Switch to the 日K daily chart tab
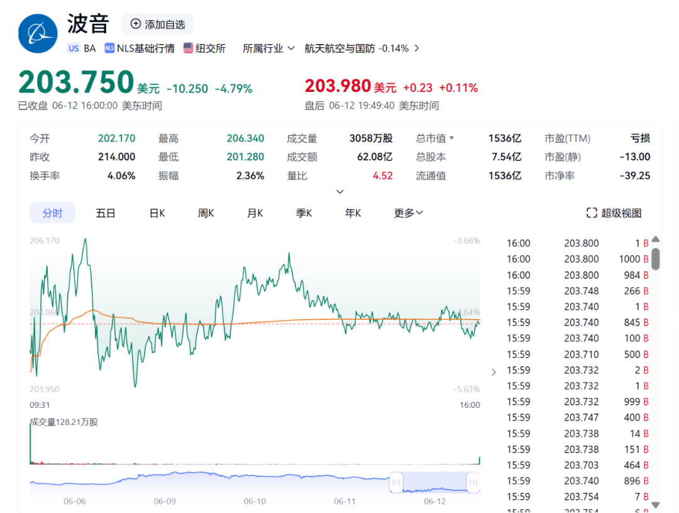The image size is (679, 513). 157,213
